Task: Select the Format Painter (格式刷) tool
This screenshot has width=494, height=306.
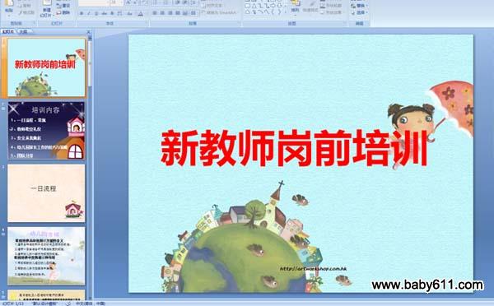Action: point(26,12)
